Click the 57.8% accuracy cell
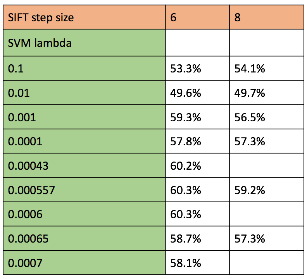Screen dimensions: 307x279 [197, 142]
